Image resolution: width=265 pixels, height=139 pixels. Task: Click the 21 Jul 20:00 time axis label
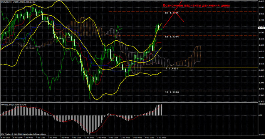point(161,137)
